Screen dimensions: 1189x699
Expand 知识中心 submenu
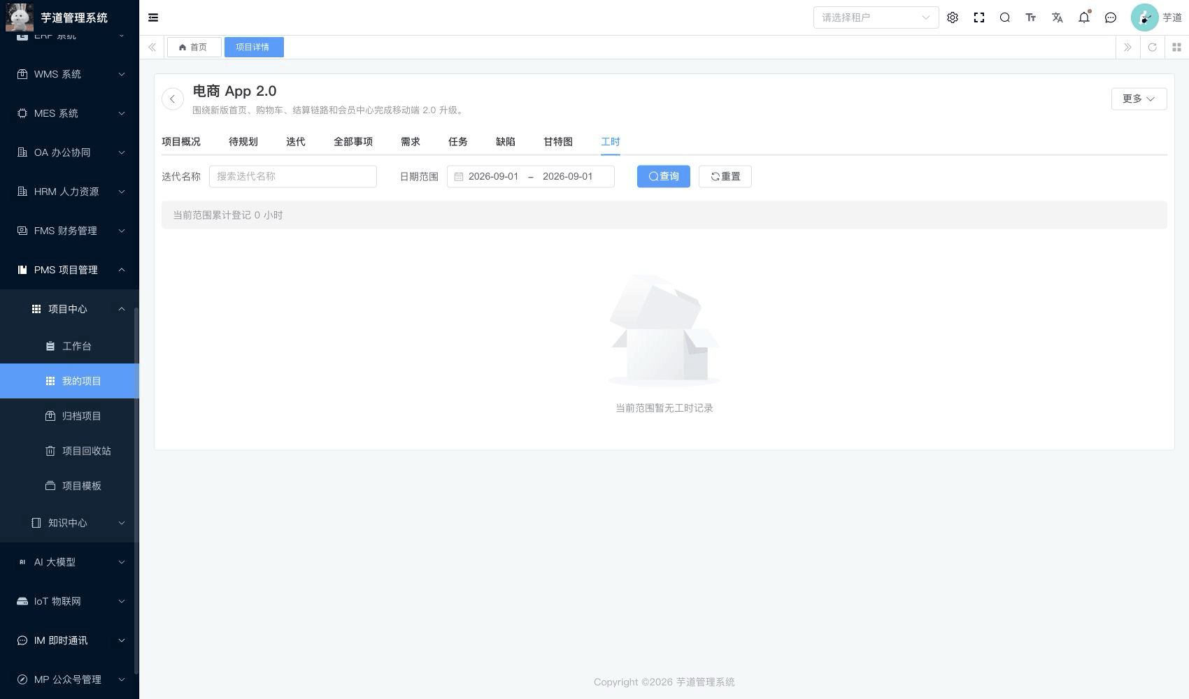tap(69, 523)
